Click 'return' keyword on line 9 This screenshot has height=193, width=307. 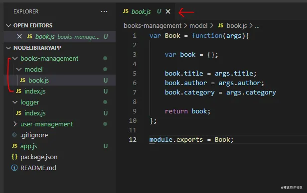point(176,111)
